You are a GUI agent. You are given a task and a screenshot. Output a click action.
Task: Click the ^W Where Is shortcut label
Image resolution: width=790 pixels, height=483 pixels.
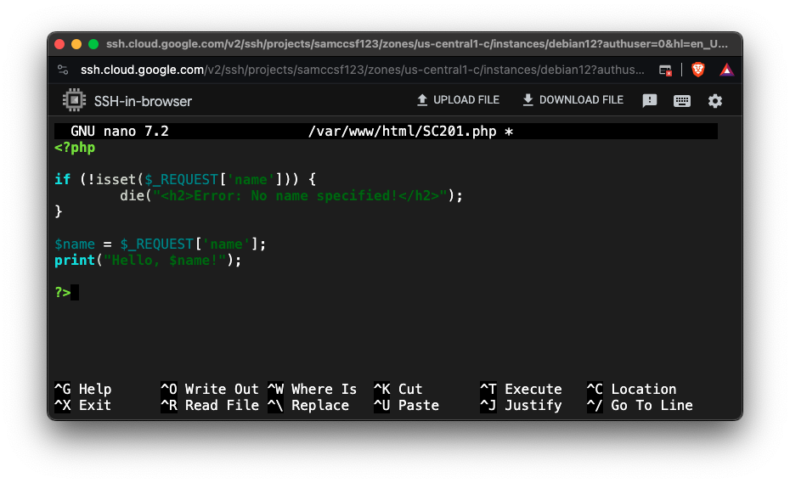(x=312, y=389)
